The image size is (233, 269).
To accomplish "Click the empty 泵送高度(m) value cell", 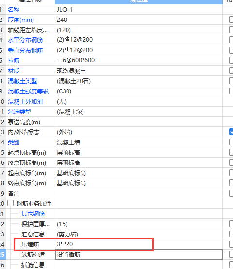I will [139, 122].
